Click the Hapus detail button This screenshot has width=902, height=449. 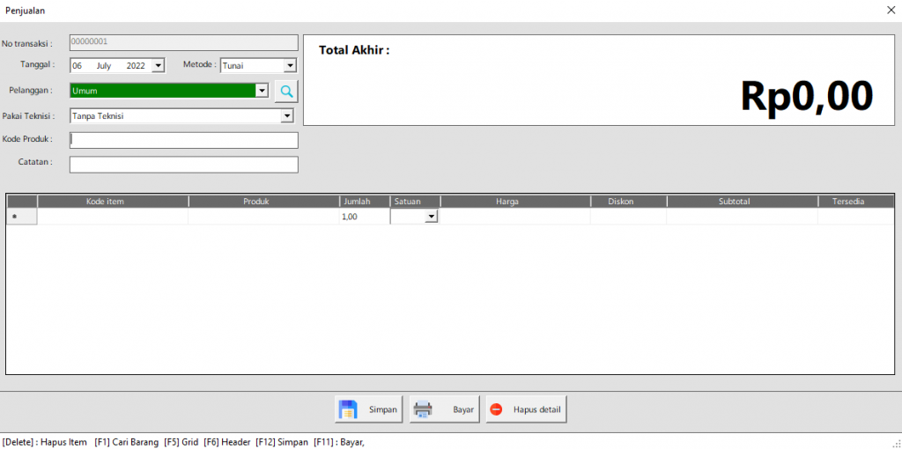pos(527,409)
